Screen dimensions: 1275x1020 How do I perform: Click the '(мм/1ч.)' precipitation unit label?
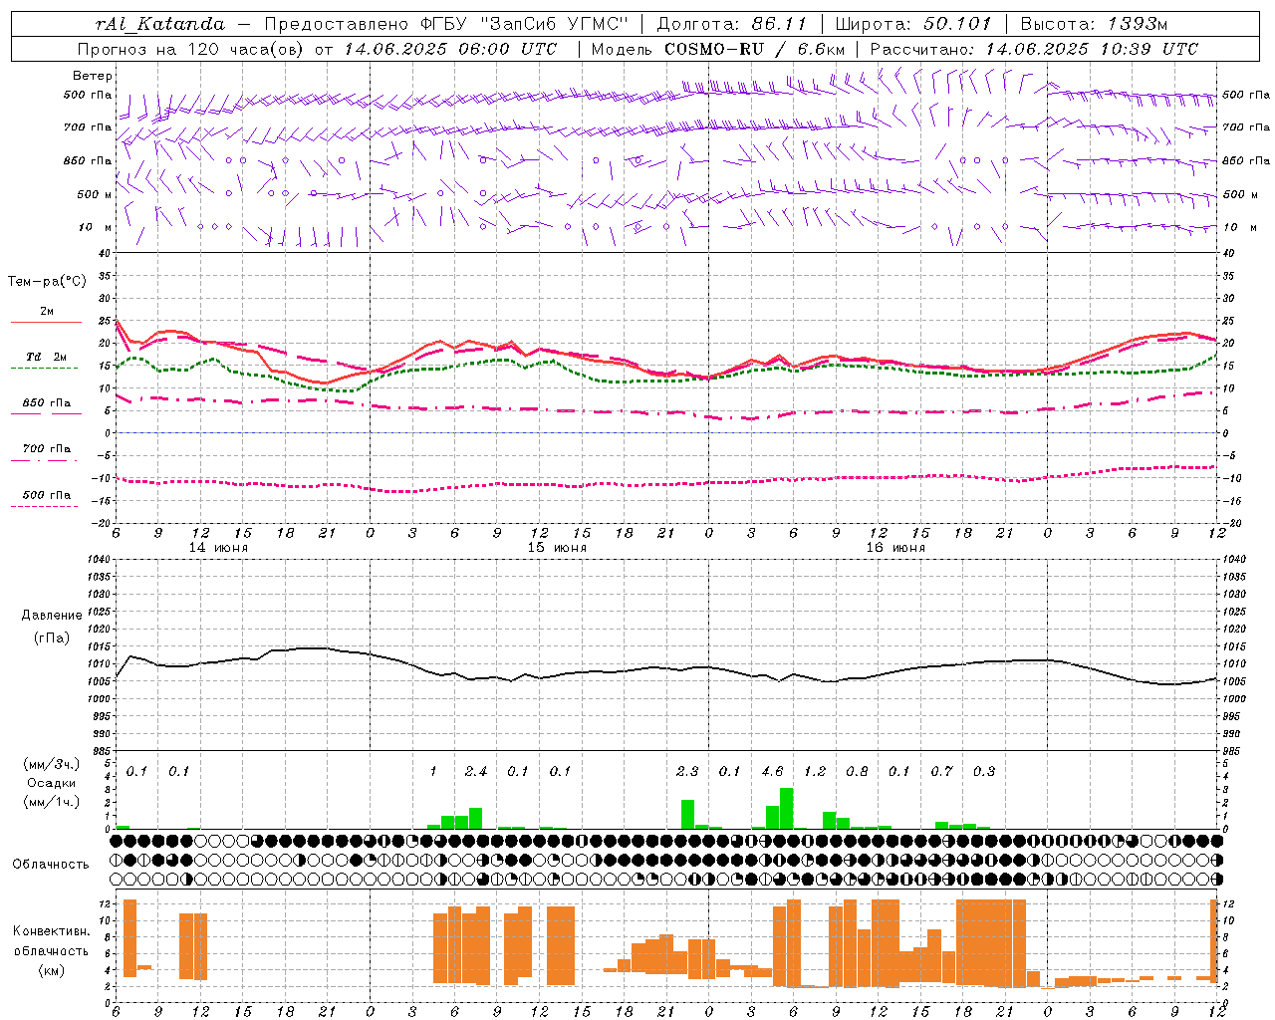[x=51, y=802]
